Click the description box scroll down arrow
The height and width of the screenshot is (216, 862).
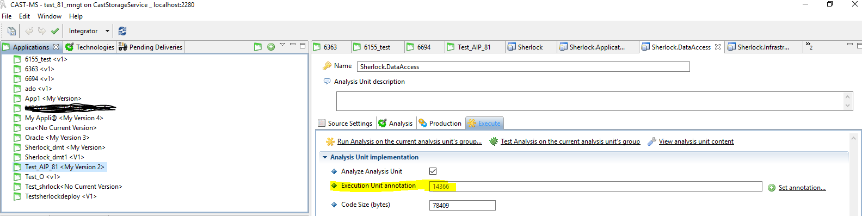click(x=847, y=106)
